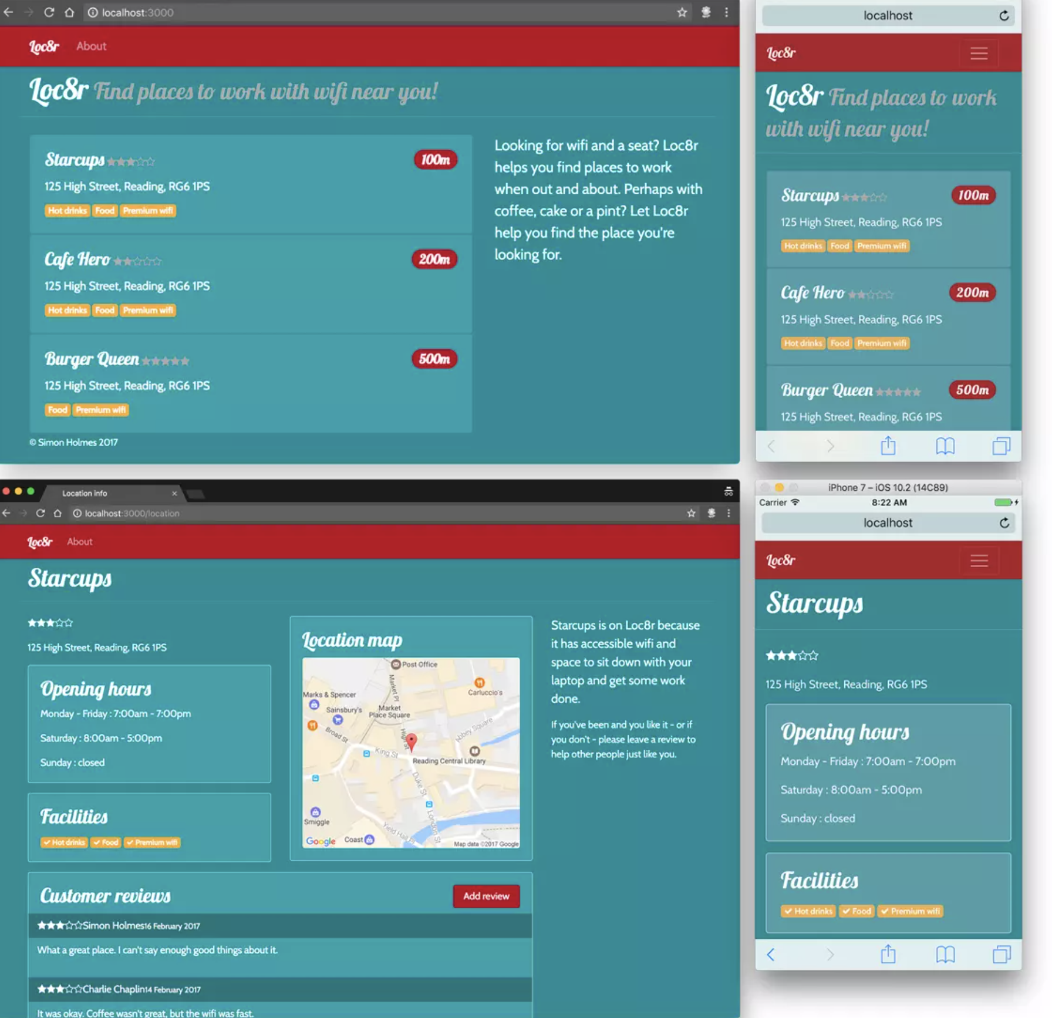
Task: Open the Cafe Hero listing on the desktop homepage
Action: click(x=77, y=259)
